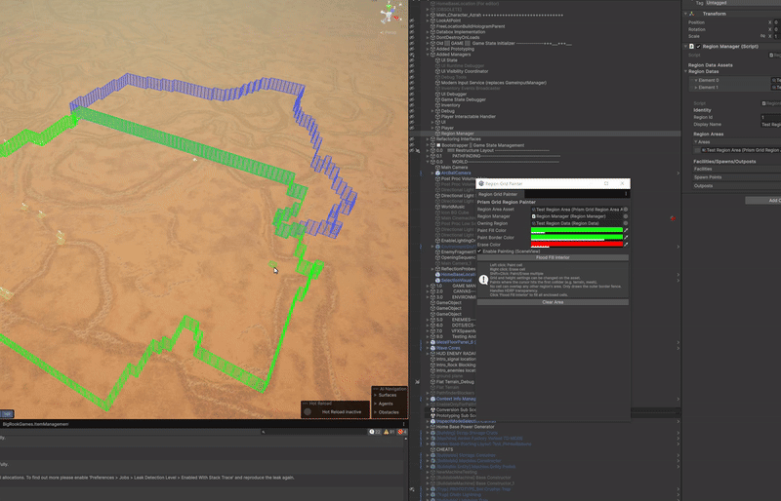Open object picker for Region Manager field
Image resolution: width=781 pixels, height=501 pixels.
pyautogui.click(x=626, y=216)
